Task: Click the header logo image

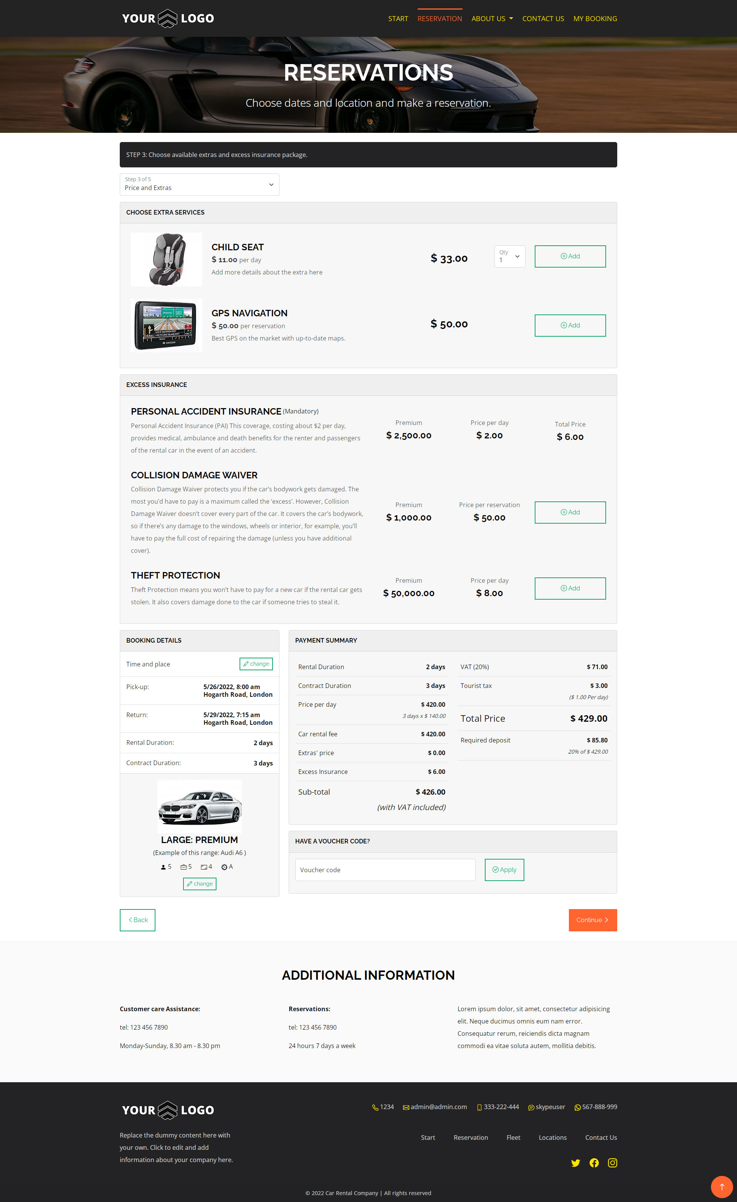Action: click(x=168, y=18)
